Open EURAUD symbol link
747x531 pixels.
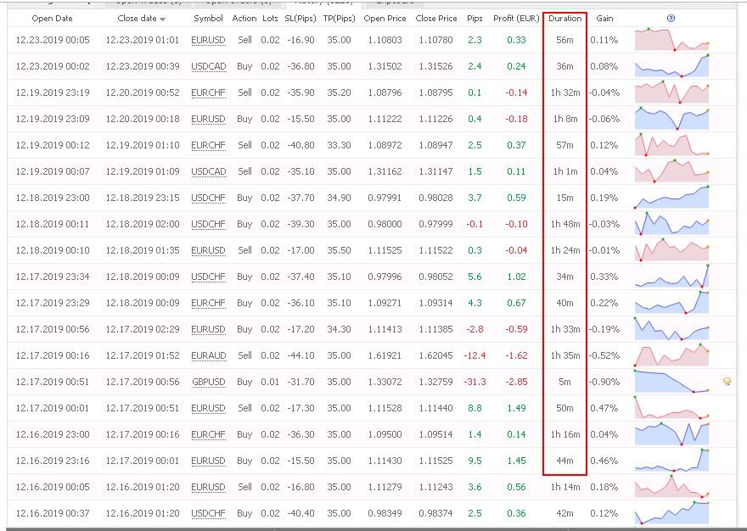[208, 355]
